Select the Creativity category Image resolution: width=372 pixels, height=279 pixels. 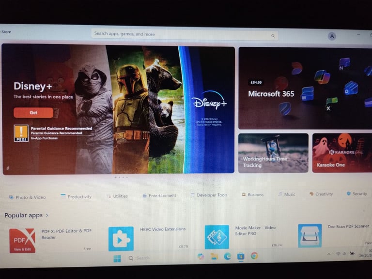(321, 194)
